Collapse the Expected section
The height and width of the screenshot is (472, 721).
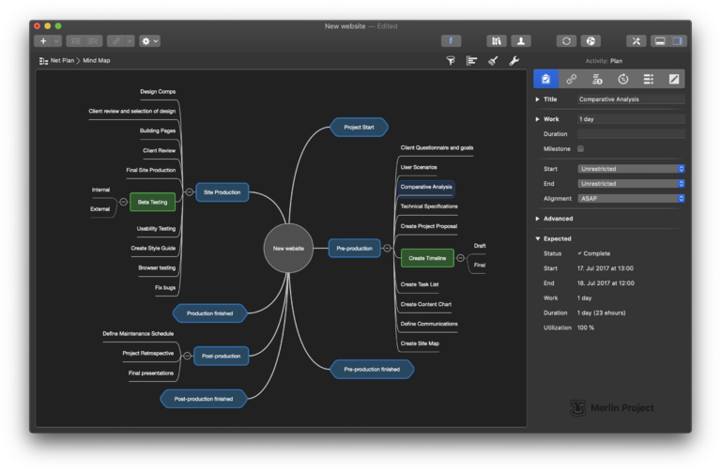(x=537, y=239)
